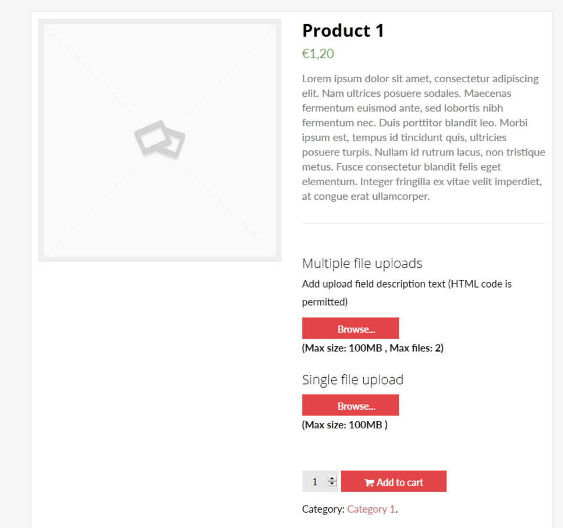Screen dimensions: 563x528
Task: Add the product to cart
Action: [394, 482]
